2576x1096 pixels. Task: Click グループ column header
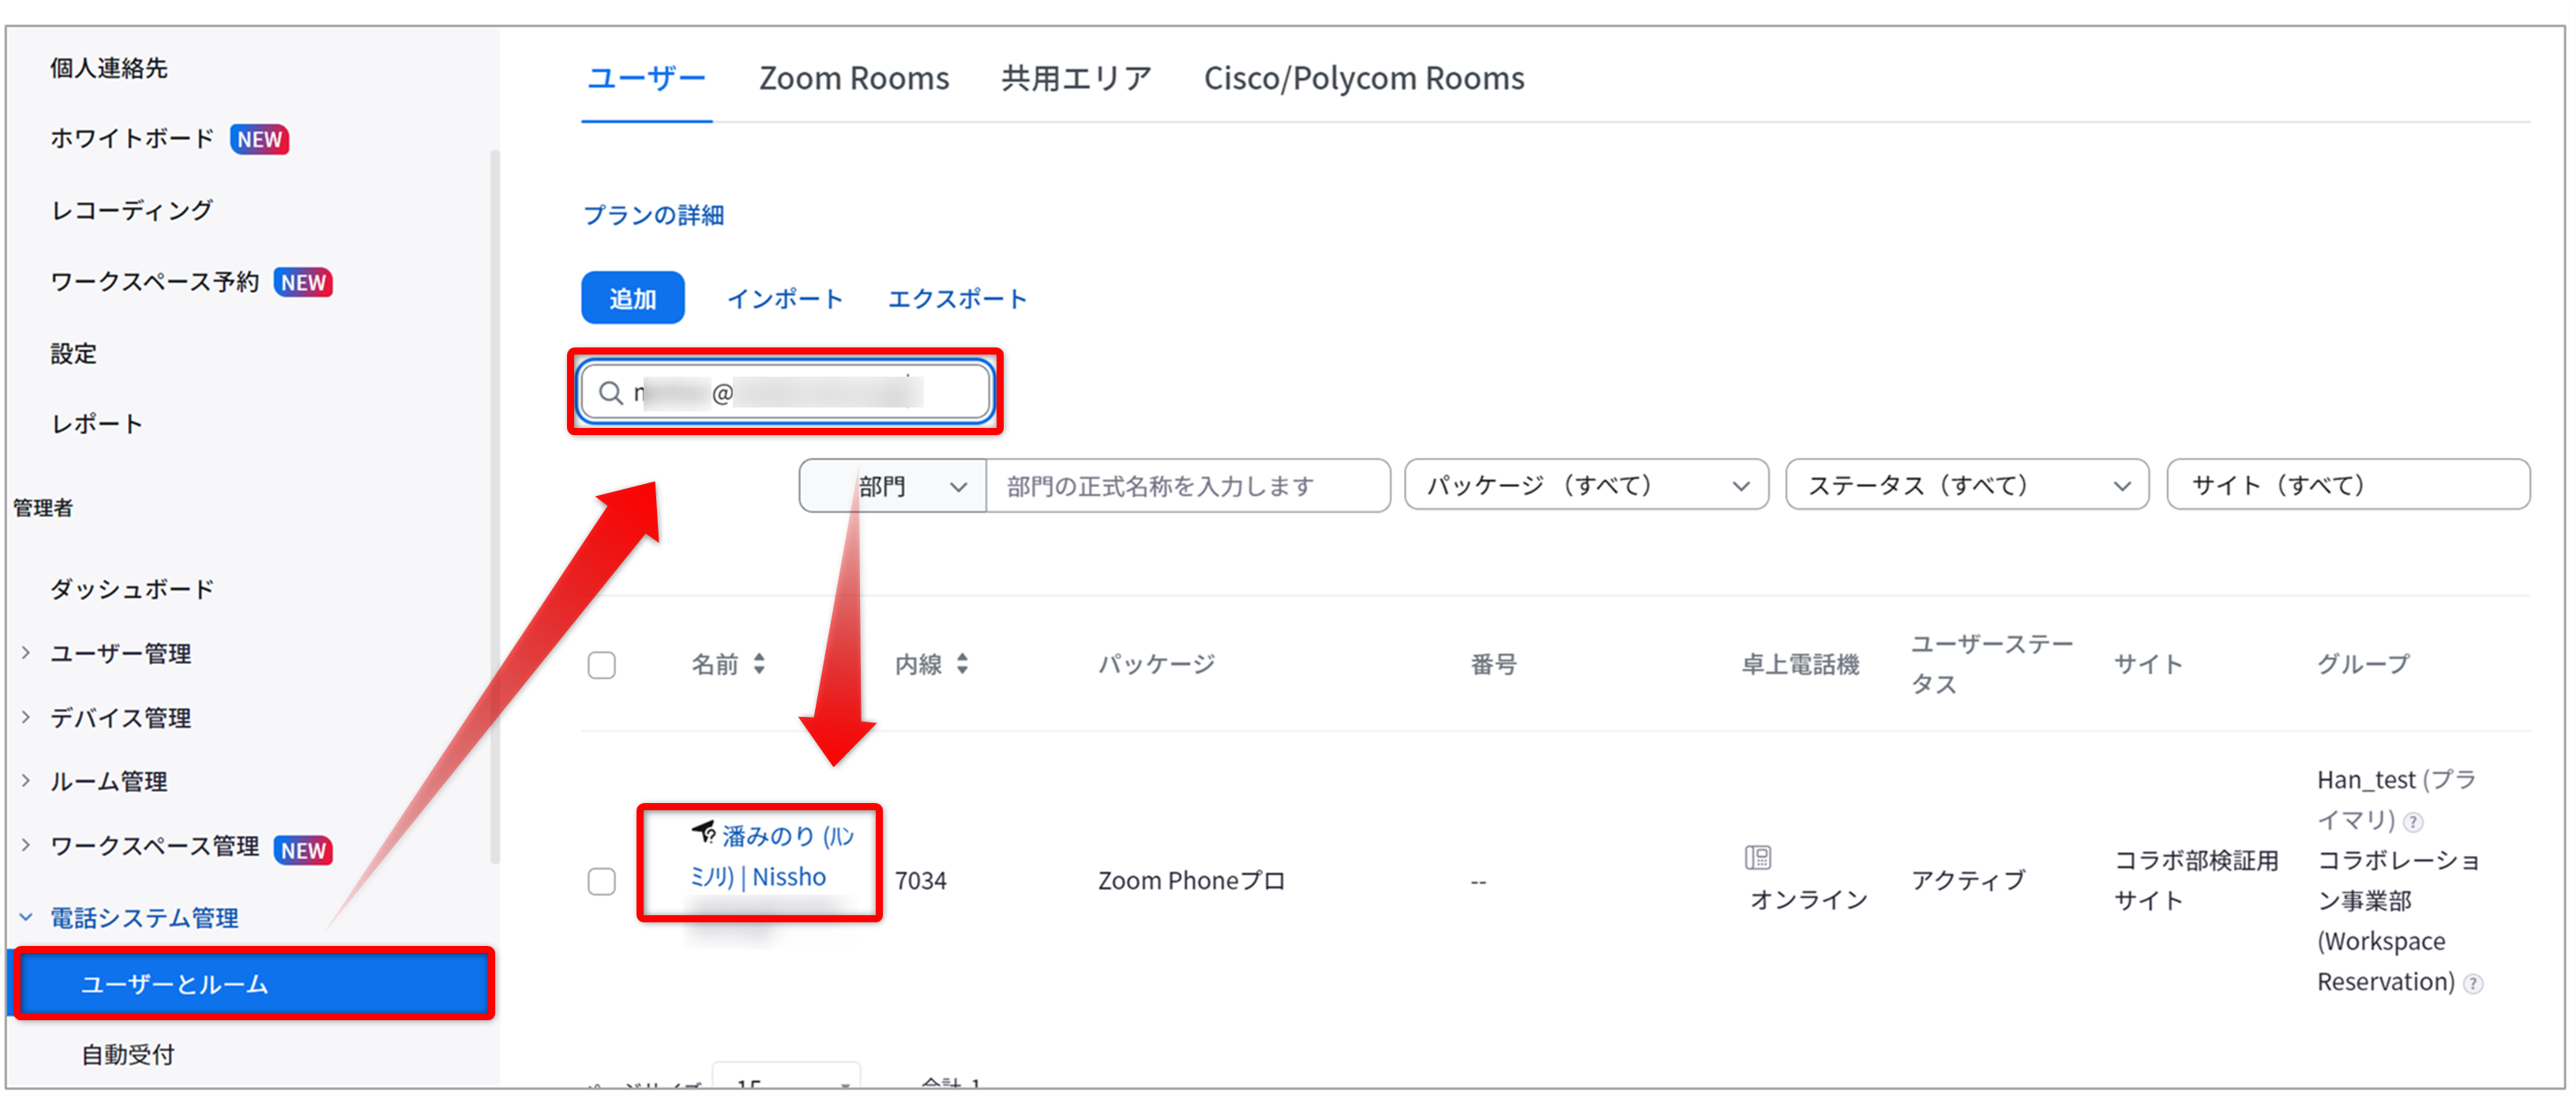pos(2363,664)
